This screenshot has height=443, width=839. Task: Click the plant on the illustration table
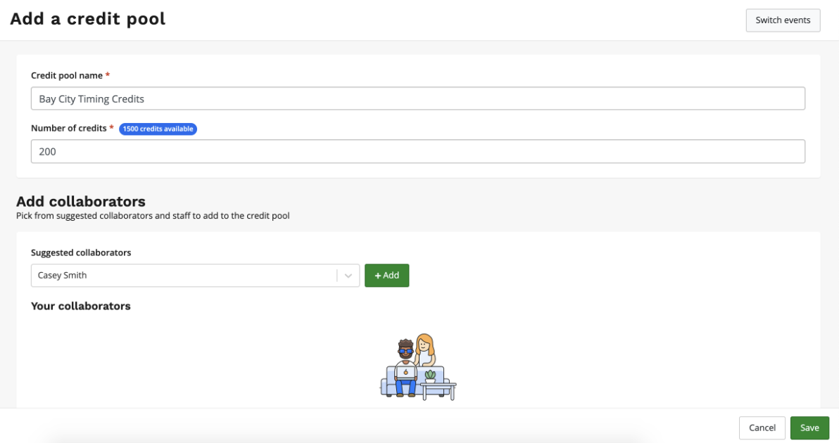tap(430, 376)
